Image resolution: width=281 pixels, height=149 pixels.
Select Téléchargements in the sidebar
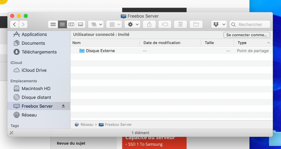click(39, 52)
